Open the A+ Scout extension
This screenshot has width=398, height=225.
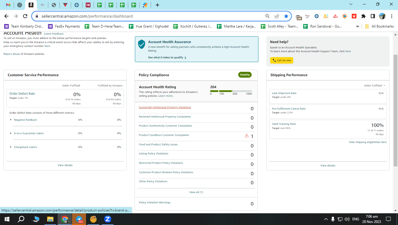326,16
